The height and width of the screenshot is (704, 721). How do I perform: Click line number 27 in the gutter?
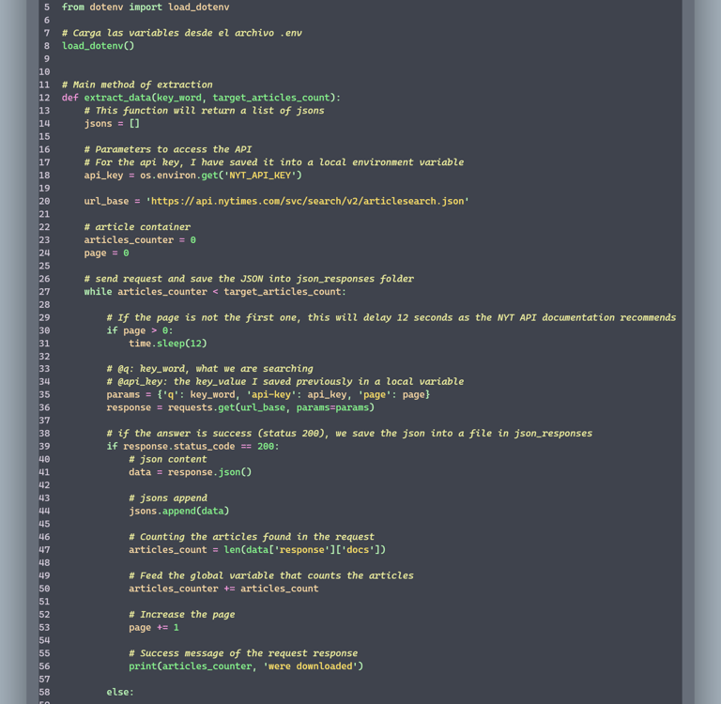coord(44,292)
